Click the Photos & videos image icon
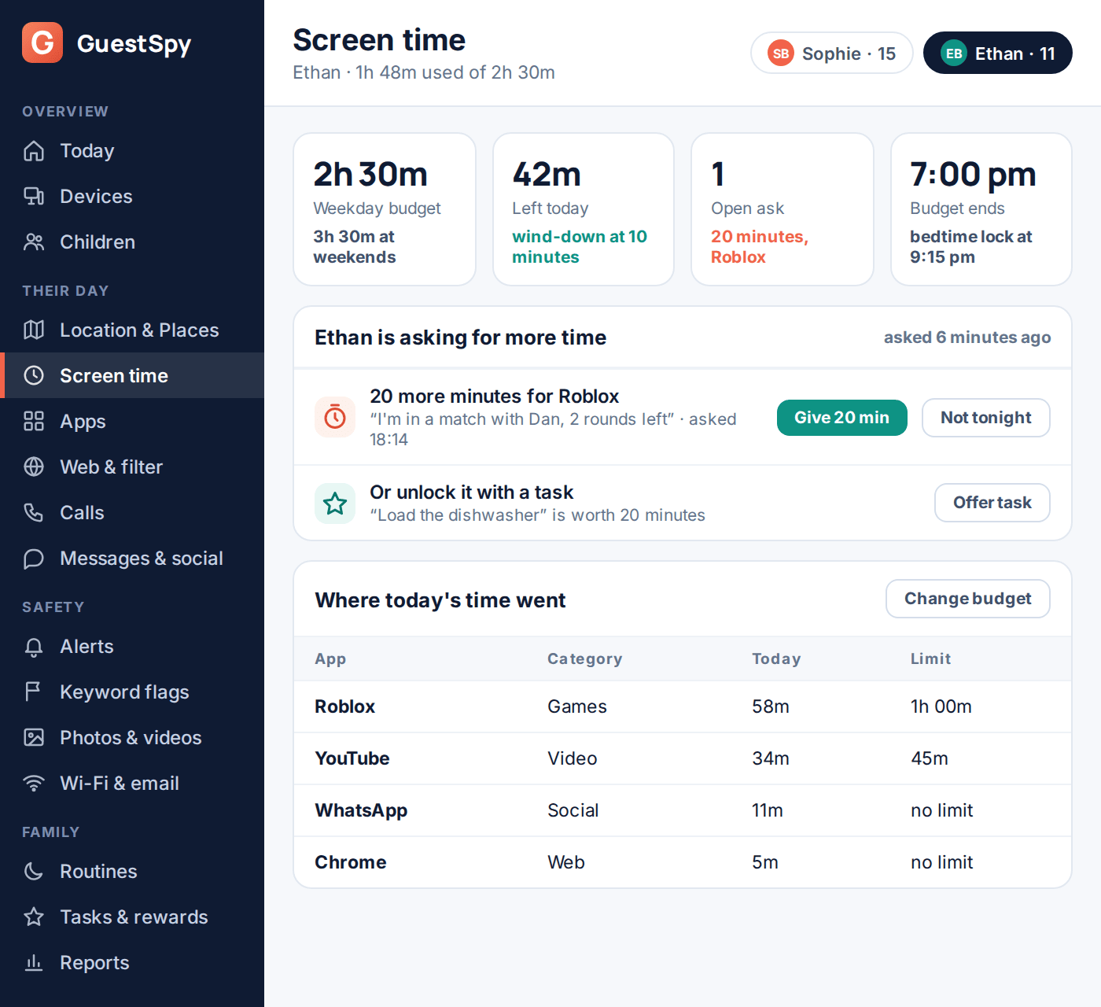The image size is (1101, 1007). [x=34, y=737]
